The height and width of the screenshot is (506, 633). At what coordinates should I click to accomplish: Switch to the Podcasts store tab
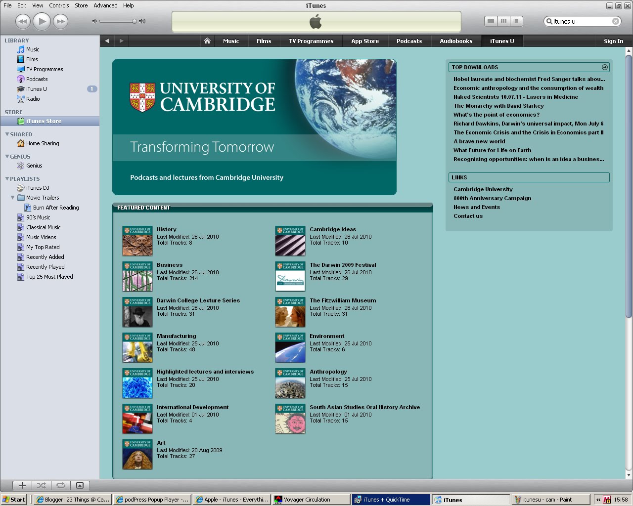click(x=409, y=41)
